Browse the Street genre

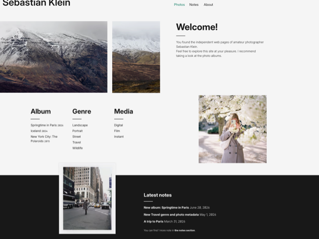[76, 136]
